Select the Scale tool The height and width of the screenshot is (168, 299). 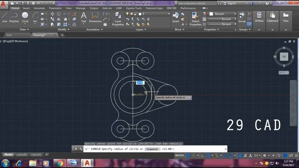click(x=59, y=24)
